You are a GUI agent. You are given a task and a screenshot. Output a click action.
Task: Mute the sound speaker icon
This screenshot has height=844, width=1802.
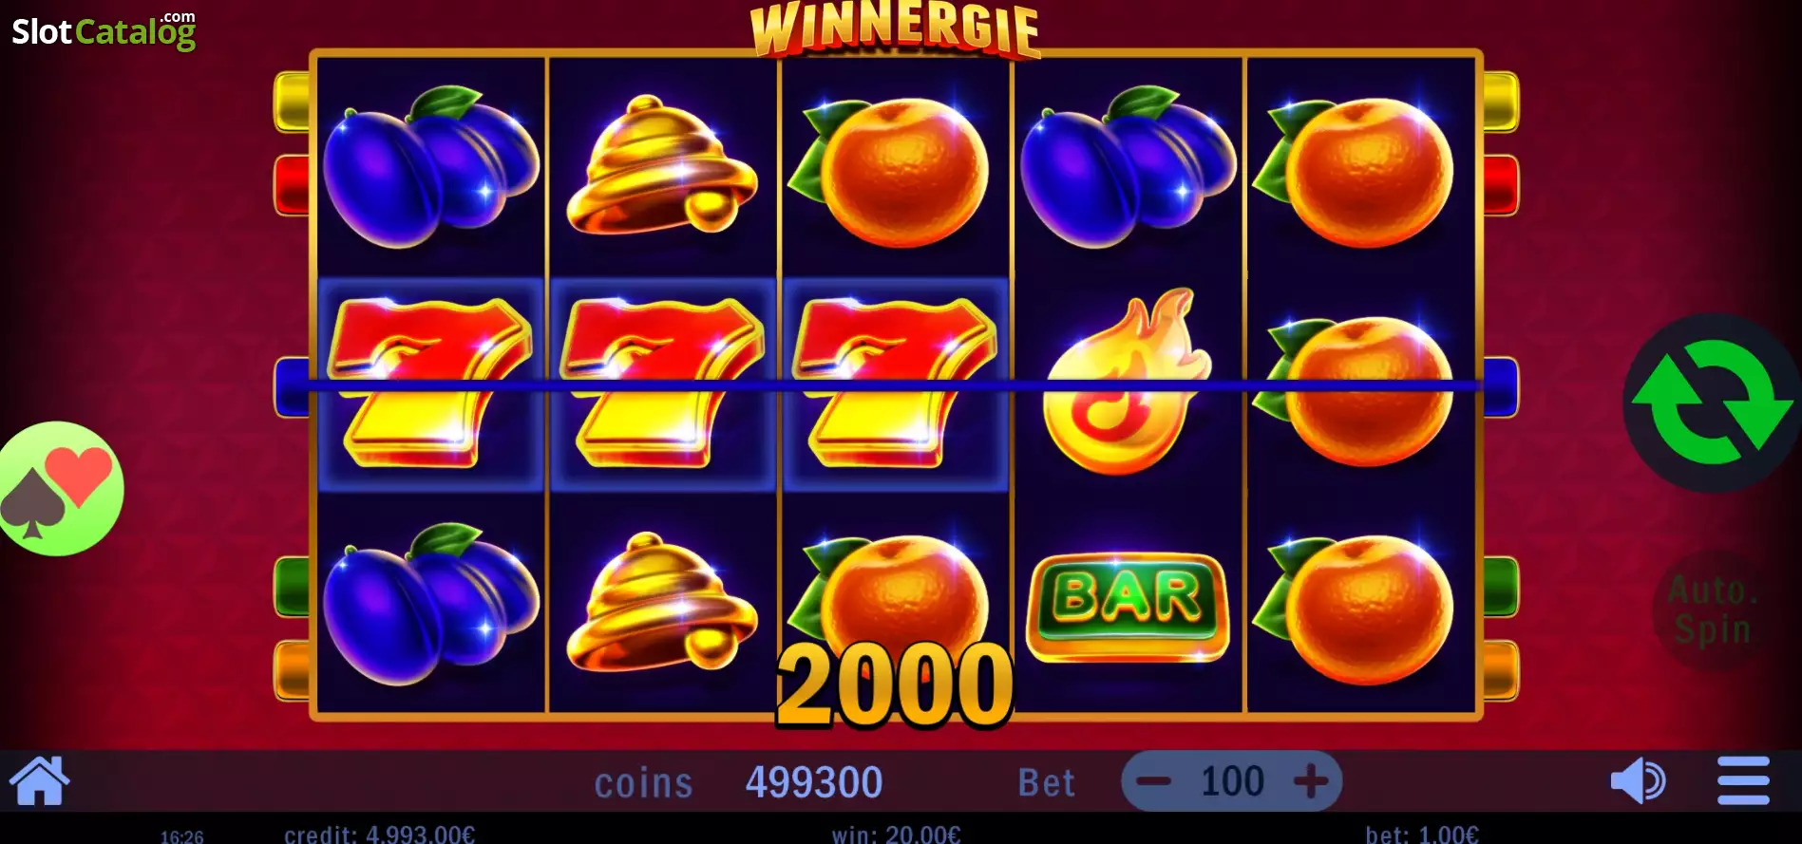pyautogui.click(x=1638, y=781)
